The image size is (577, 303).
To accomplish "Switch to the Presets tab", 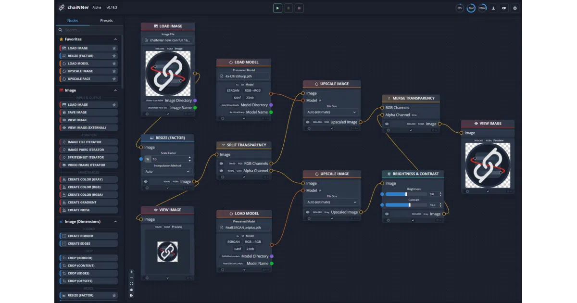I will [106, 21].
